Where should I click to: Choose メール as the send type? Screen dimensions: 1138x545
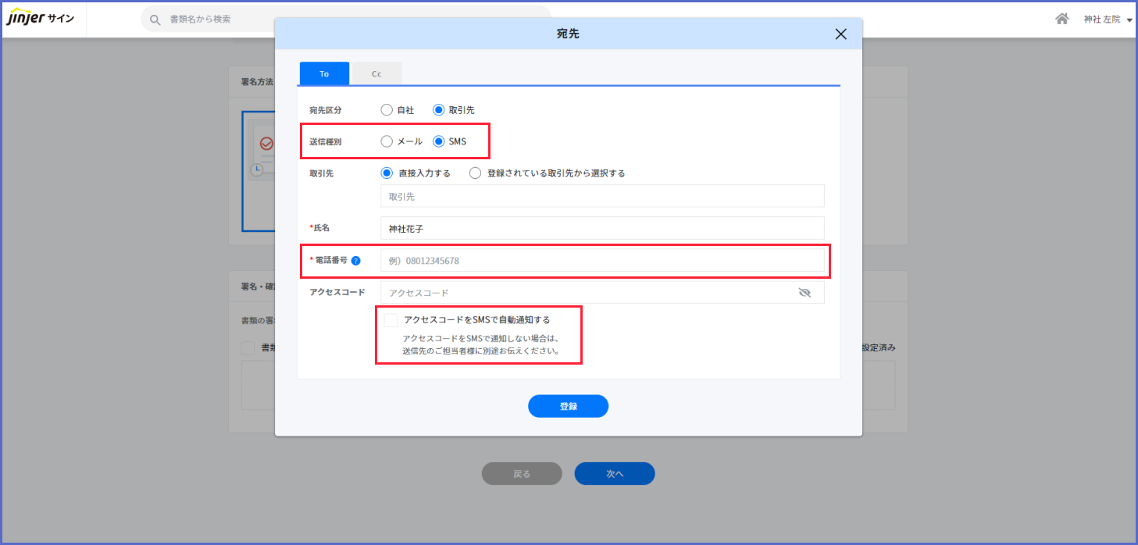click(x=387, y=141)
